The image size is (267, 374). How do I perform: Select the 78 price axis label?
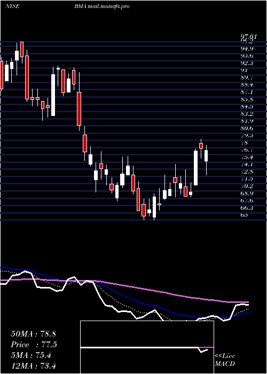pyautogui.click(x=244, y=143)
